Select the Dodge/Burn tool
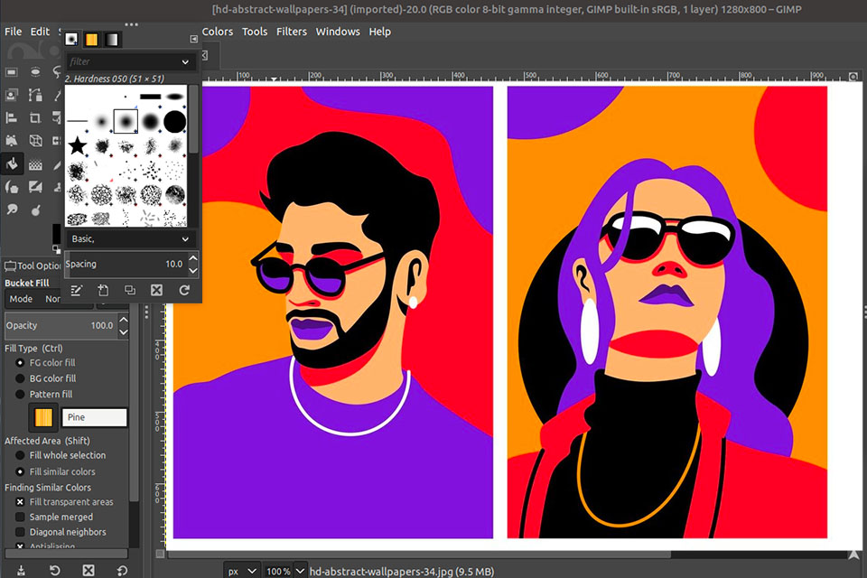This screenshot has width=867, height=578. (35, 210)
